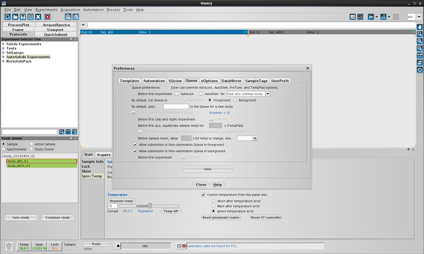Select the hand pan tool

tap(420, 27)
